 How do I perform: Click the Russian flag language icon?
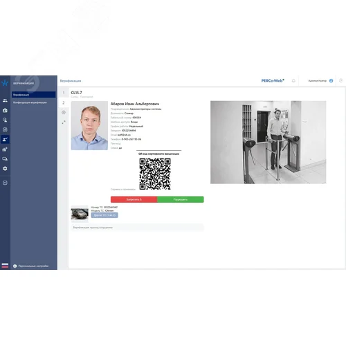(x=5, y=266)
